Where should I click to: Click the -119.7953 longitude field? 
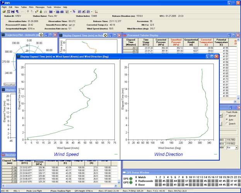[x=231, y=140]
